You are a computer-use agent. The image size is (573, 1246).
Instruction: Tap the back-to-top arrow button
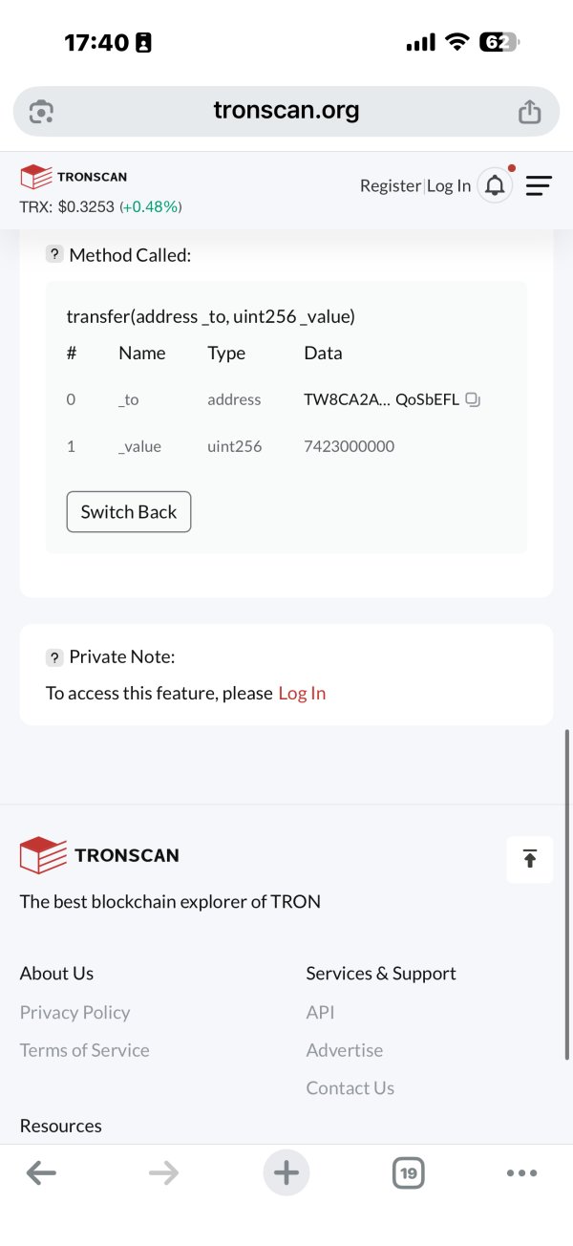(x=530, y=858)
